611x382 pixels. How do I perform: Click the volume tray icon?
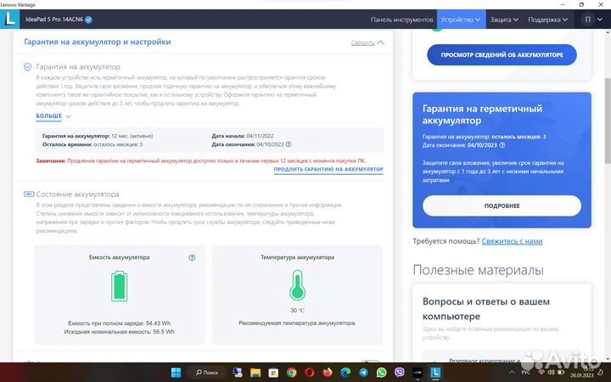point(551,373)
